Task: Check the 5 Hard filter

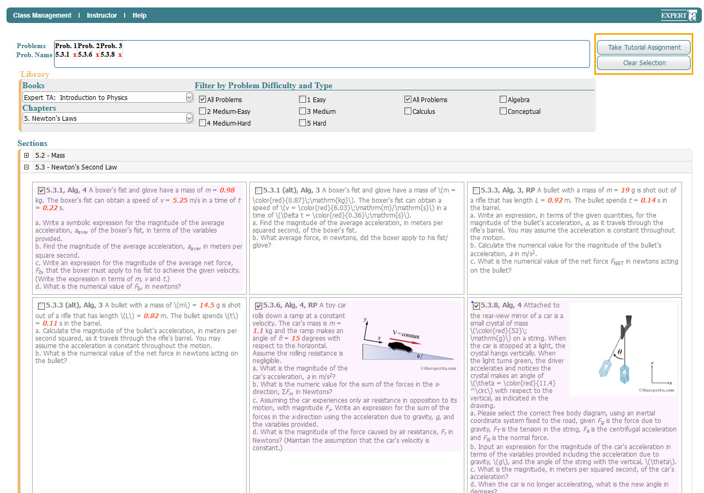Action: click(x=302, y=123)
